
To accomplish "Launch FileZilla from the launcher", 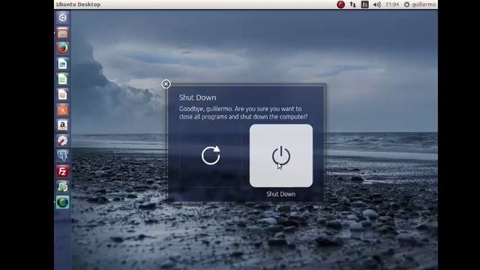I will 63,172.
